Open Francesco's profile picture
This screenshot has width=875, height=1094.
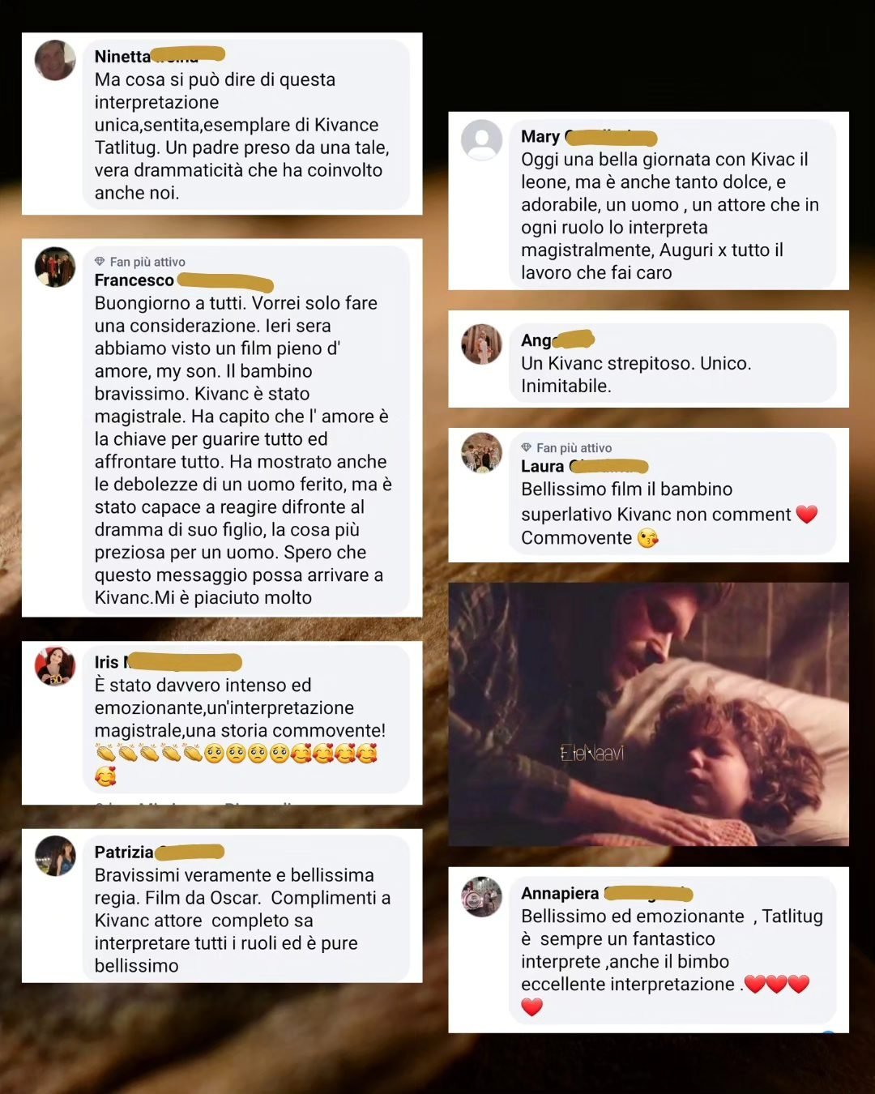55,267
